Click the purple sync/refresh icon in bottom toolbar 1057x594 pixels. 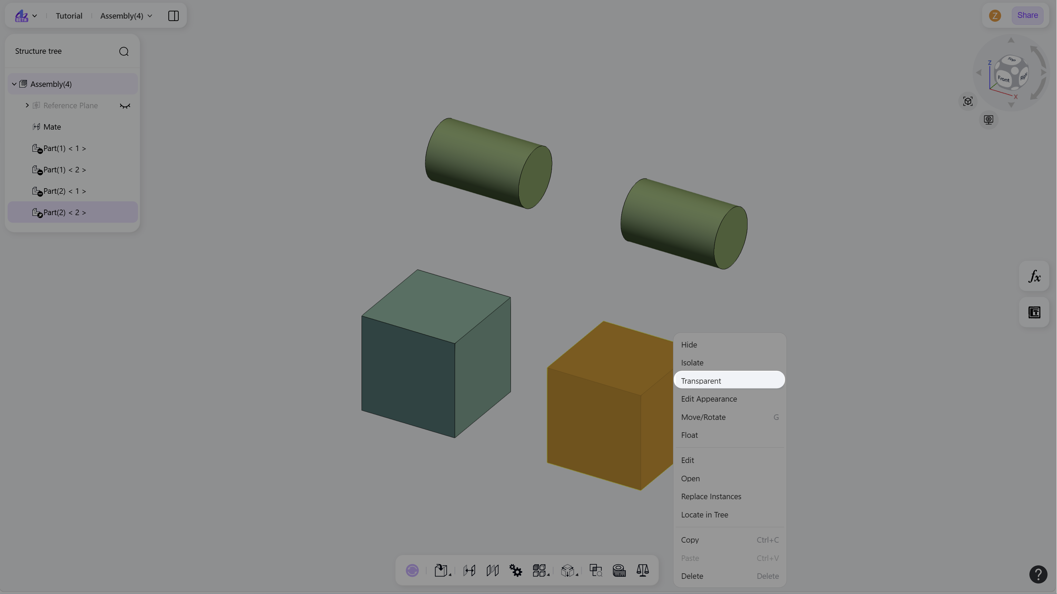[x=412, y=570]
